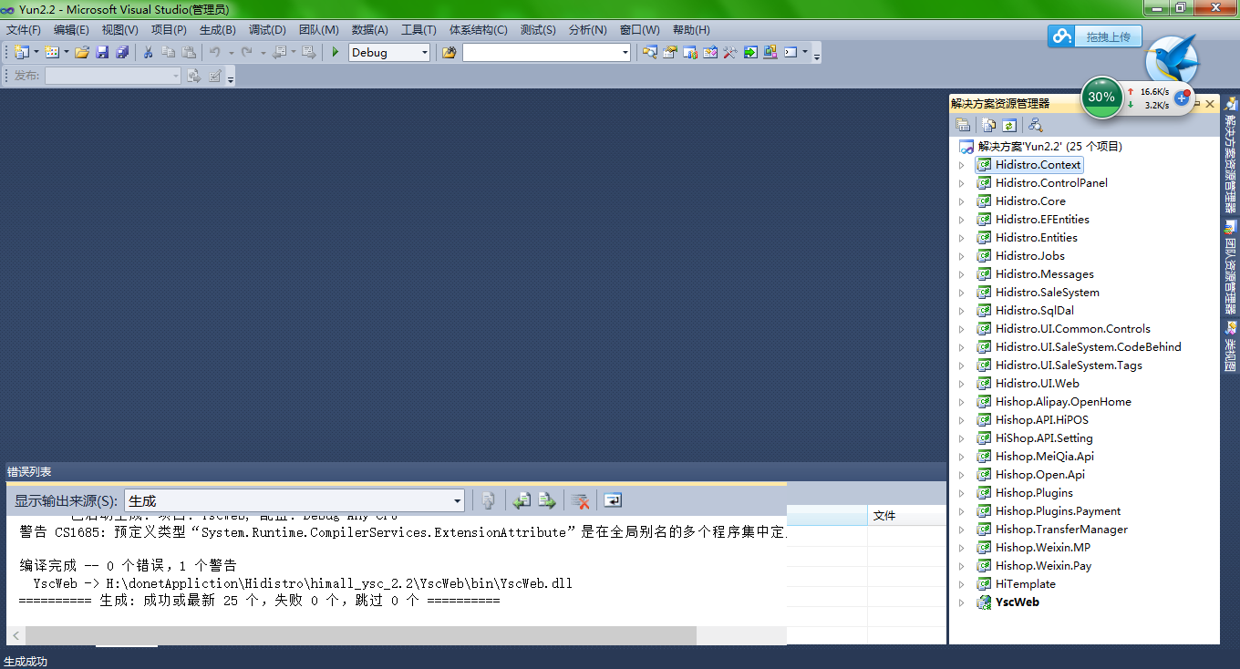Click the Cut scissors icon
This screenshot has width=1240, height=669.
(148, 53)
